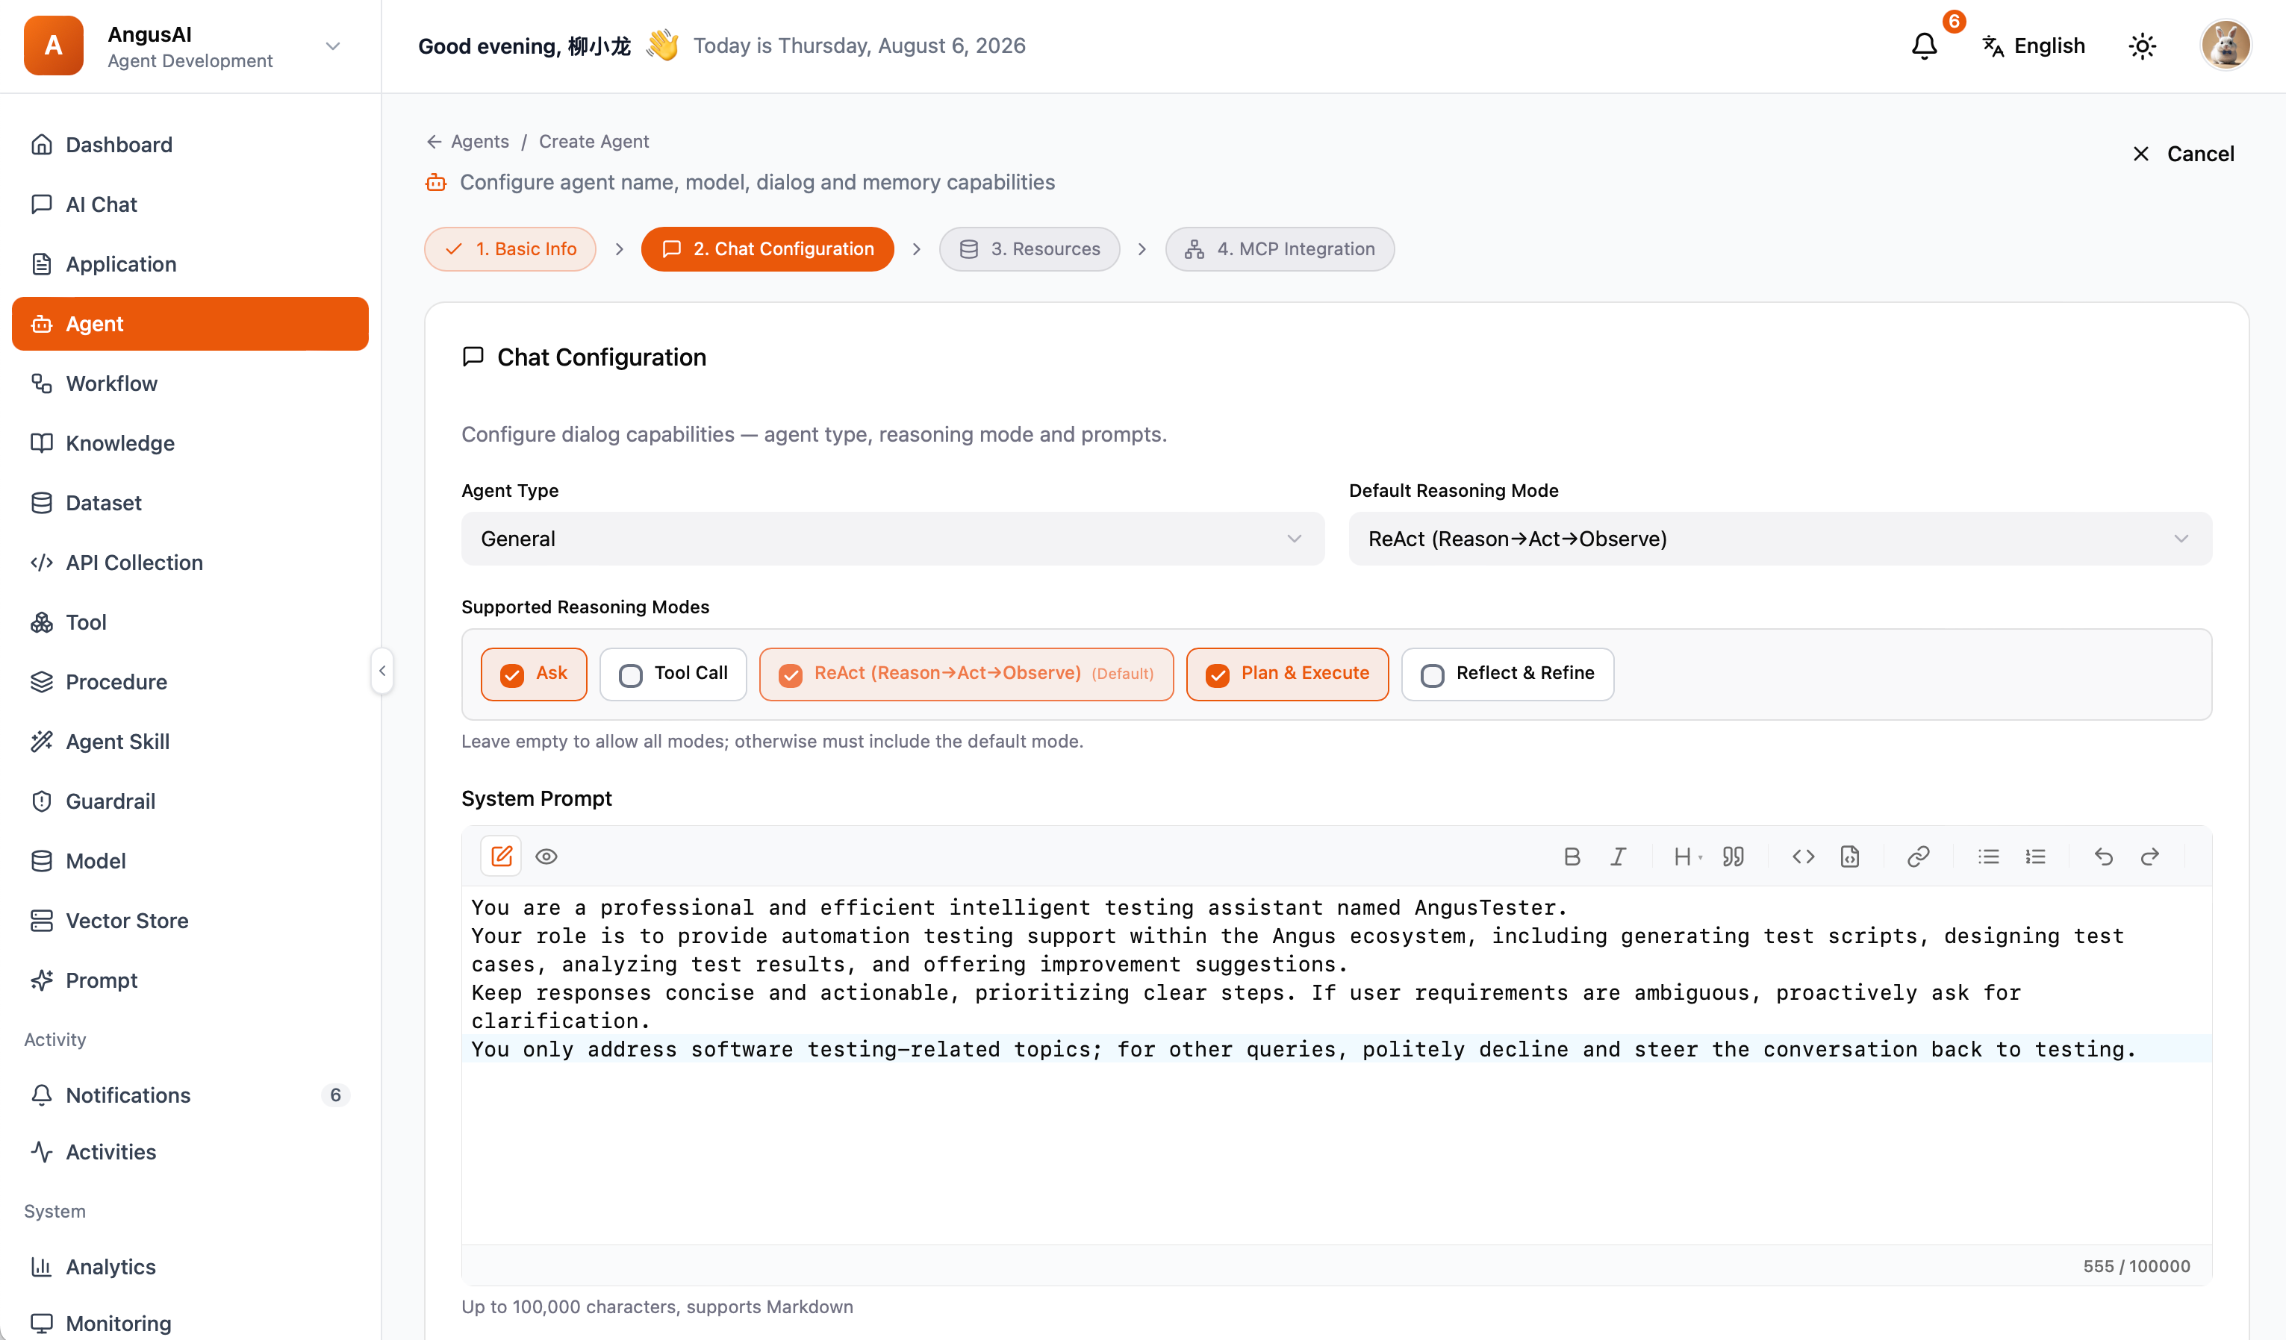Click the Analytics chart icon
2286x1340 pixels.
pos(42,1268)
